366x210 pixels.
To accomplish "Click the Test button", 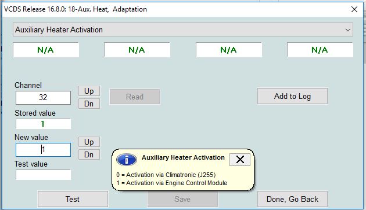I will [73, 199].
